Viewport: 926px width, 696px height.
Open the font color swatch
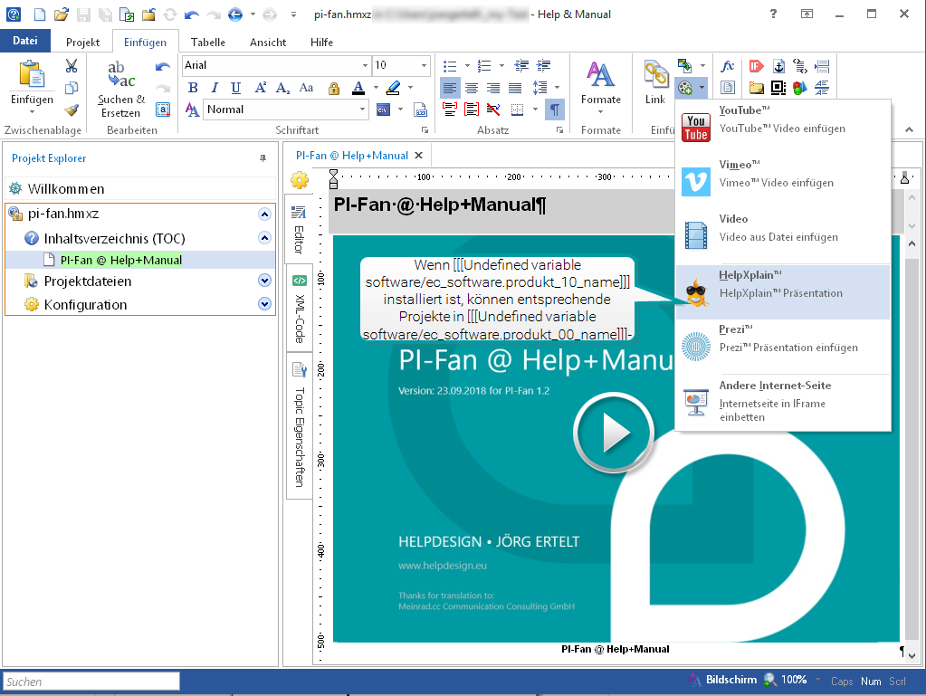(x=358, y=88)
